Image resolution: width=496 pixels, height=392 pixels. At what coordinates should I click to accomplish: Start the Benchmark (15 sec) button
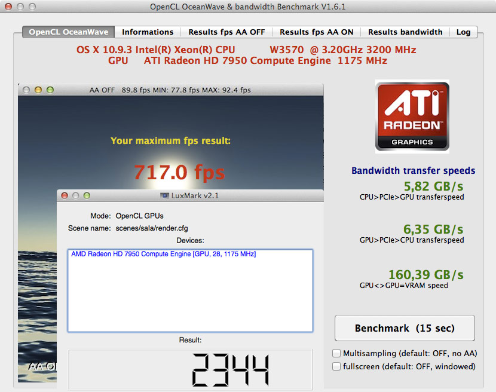405,328
